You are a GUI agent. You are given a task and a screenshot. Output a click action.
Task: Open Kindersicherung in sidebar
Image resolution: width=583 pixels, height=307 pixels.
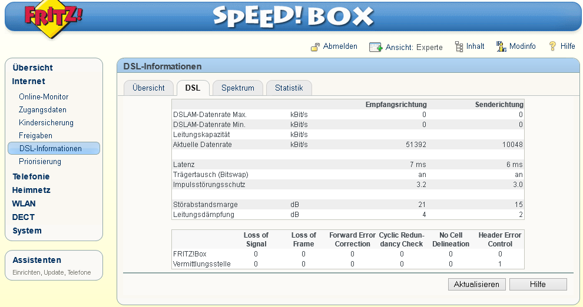point(46,122)
